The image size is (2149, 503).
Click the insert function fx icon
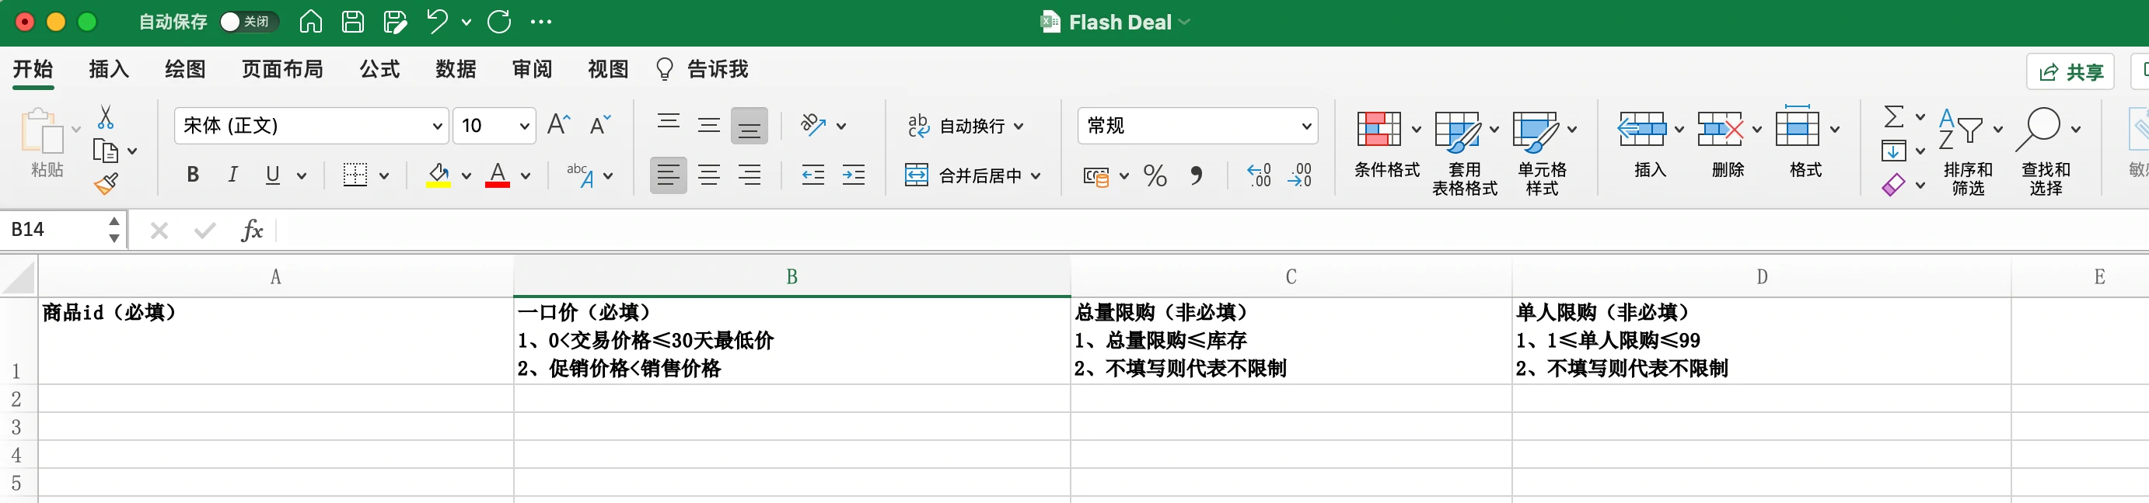click(251, 230)
